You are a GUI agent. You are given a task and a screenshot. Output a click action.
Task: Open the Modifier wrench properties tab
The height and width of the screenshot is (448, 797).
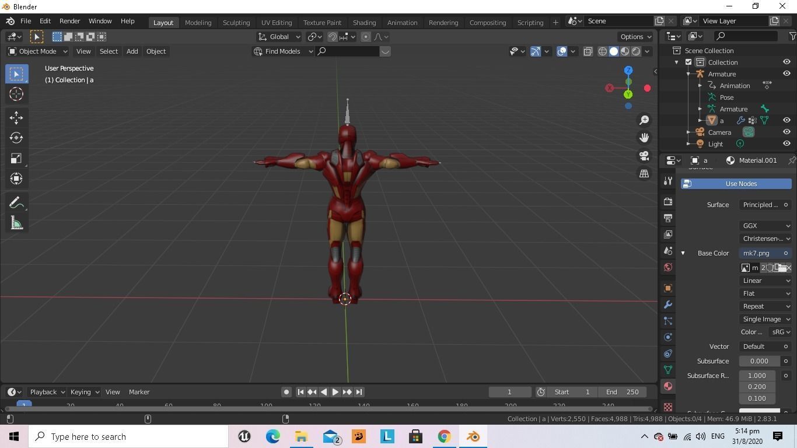(x=668, y=304)
